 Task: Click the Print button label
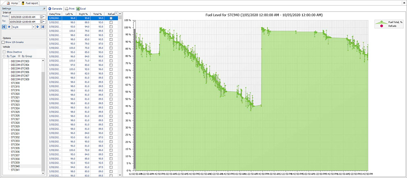pyautogui.click(x=72, y=9)
